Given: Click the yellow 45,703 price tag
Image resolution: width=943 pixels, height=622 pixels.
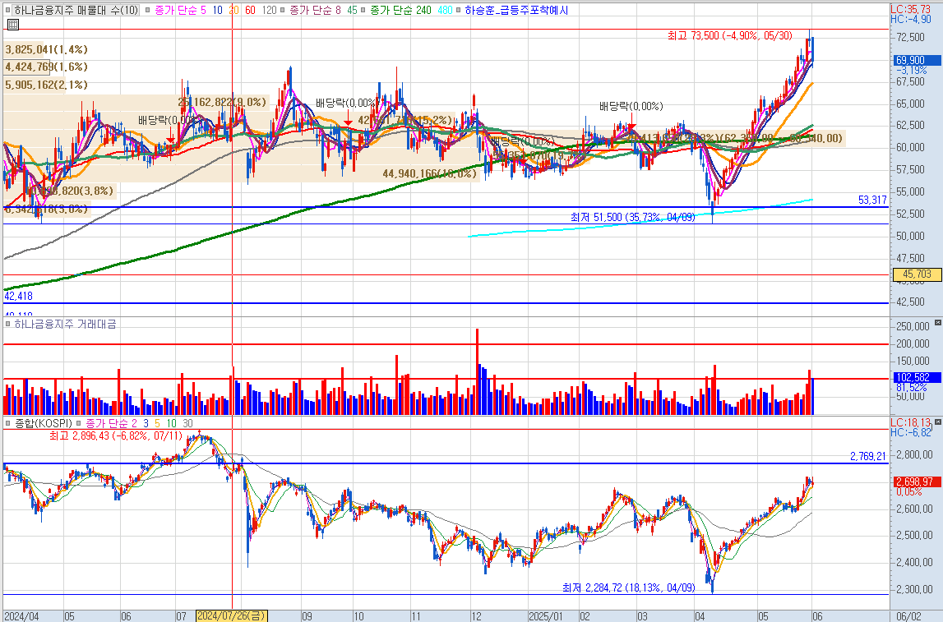Looking at the screenshot, I should (x=916, y=274).
